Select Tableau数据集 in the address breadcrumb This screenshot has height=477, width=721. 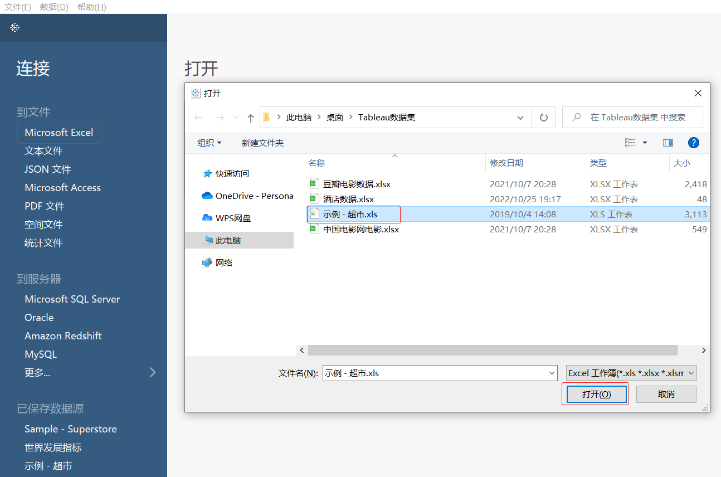(x=387, y=117)
